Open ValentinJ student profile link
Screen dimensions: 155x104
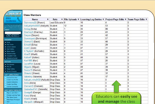(x=28, y=77)
